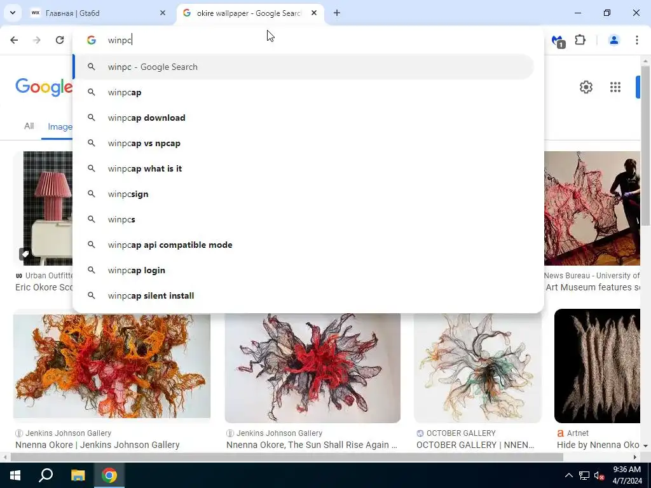Click the Google logo
Screen dimensions: 651x488
[44, 87]
